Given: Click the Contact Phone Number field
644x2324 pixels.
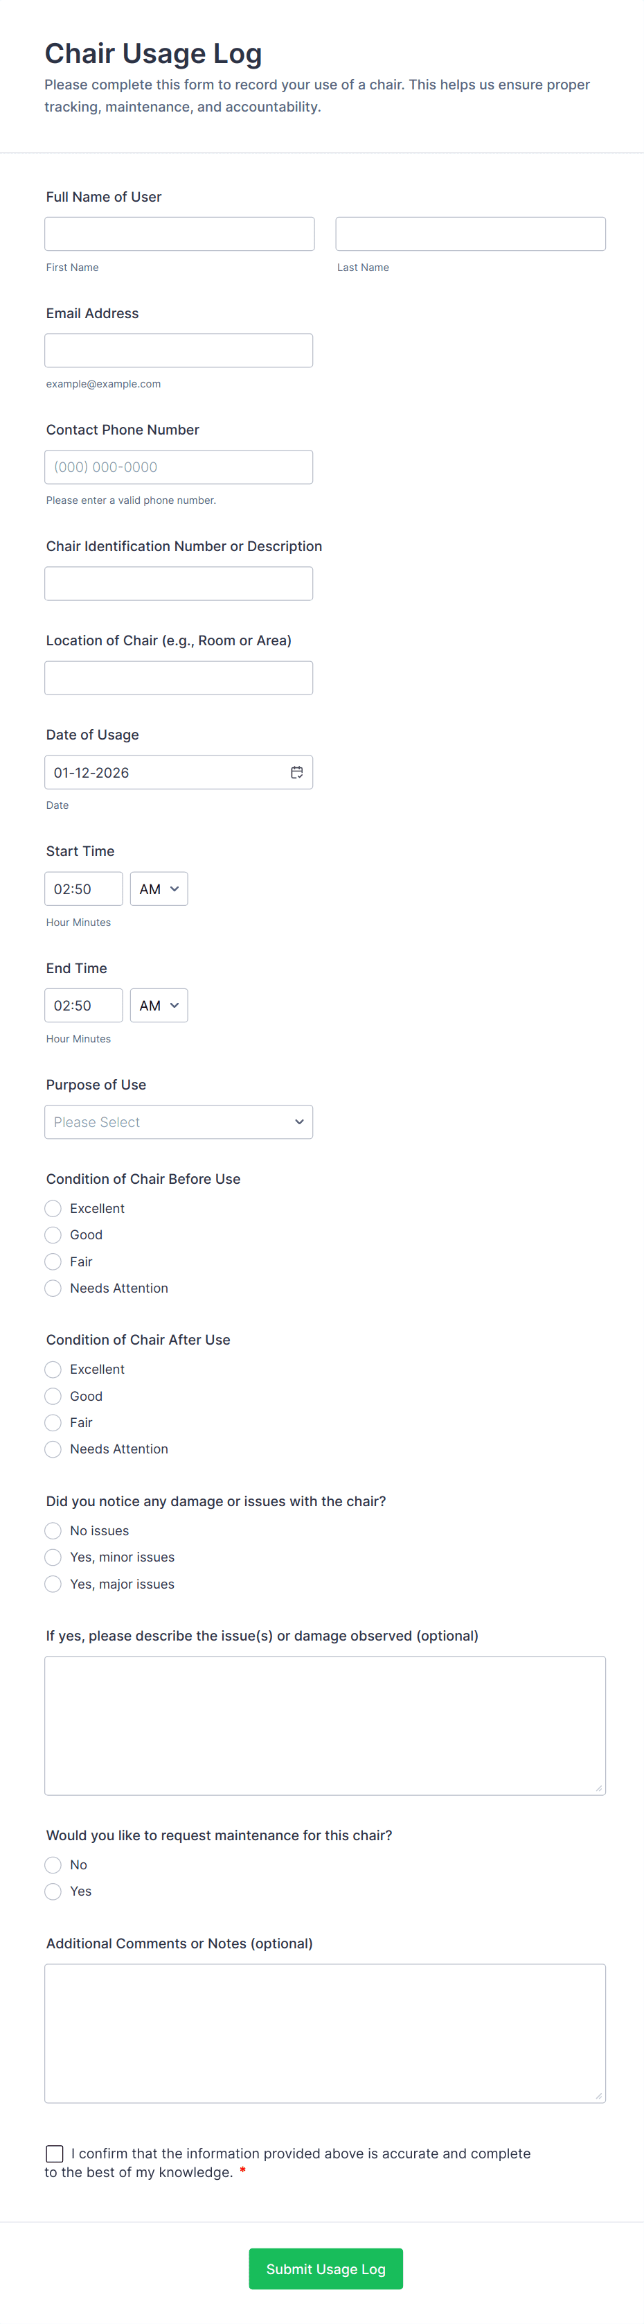Looking at the screenshot, I should (179, 466).
